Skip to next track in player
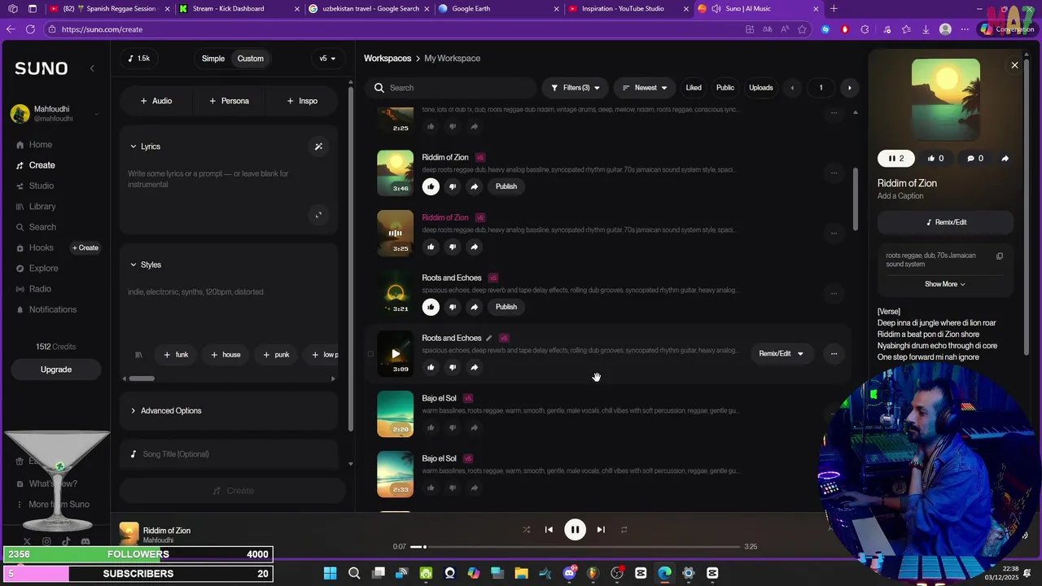Screen dimensions: 1042x586 [601, 530]
